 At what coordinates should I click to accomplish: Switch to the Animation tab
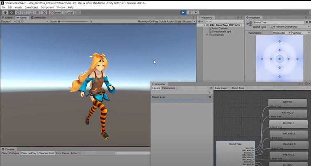(39, 17)
